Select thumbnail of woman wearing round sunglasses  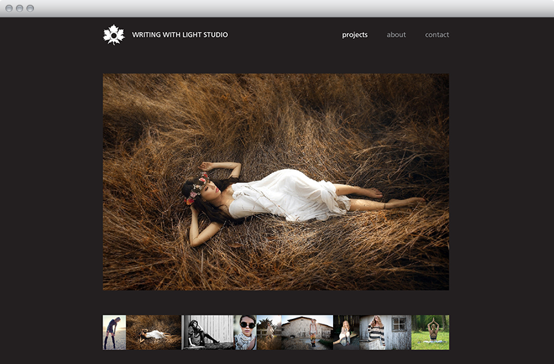click(x=245, y=333)
